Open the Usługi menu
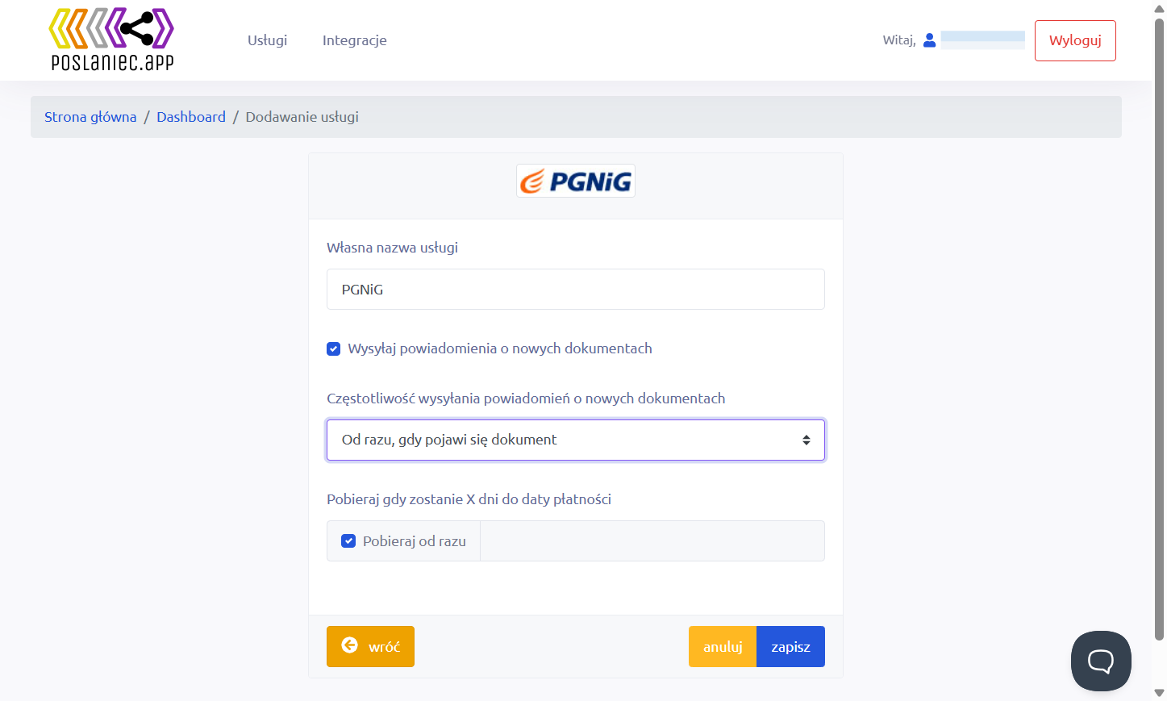Screen dimensions: 1167x701 pos(267,40)
